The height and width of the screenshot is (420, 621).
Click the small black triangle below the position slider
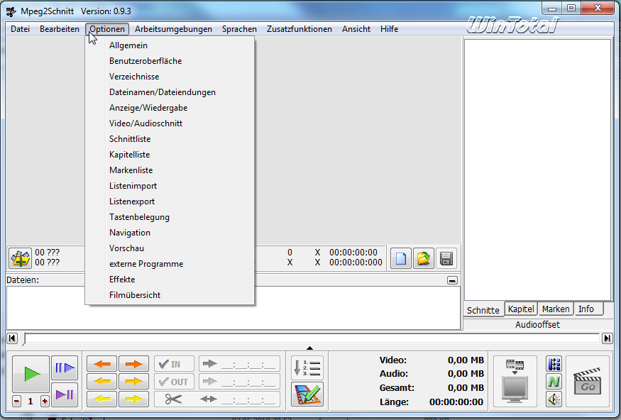tap(309, 348)
